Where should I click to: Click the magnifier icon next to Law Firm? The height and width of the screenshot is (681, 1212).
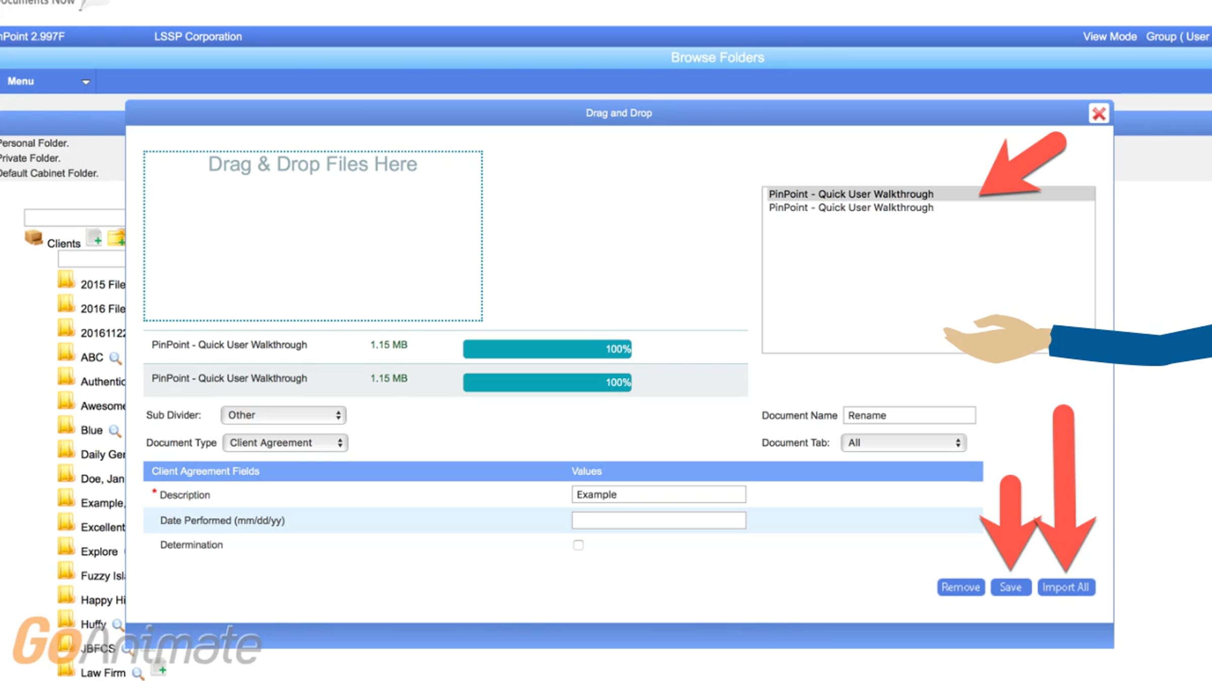(x=137, y=673)
